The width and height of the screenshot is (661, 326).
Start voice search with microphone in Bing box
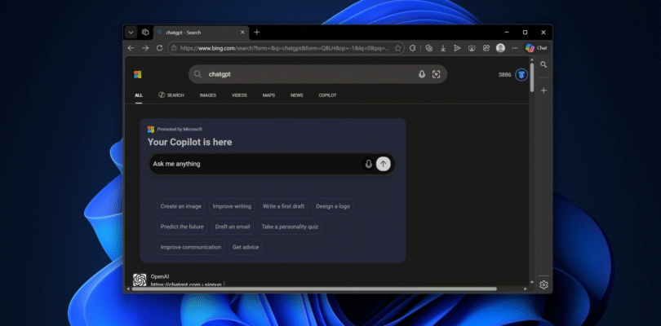pos(422,74)
